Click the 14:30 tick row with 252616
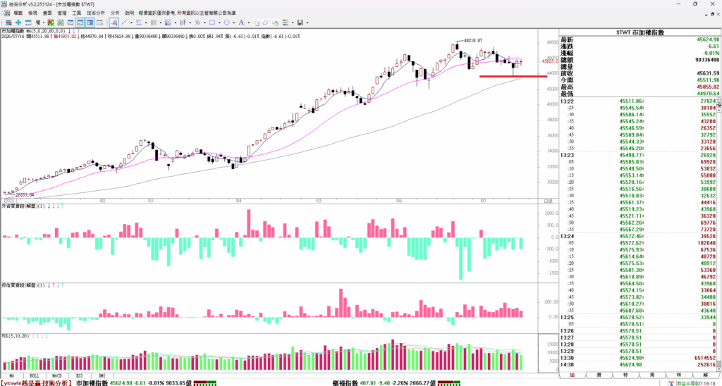This screenshot has width=722, height=386. [x=639, y=365]
